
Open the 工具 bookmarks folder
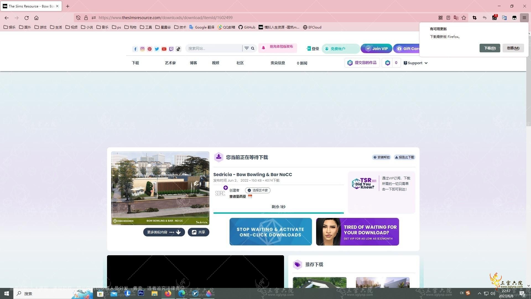coord(146,27)
